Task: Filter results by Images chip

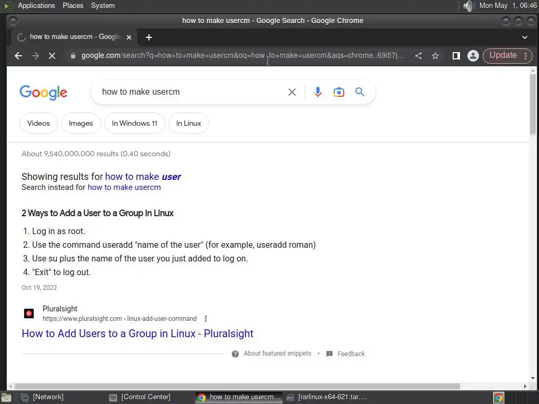Action: 81,123
